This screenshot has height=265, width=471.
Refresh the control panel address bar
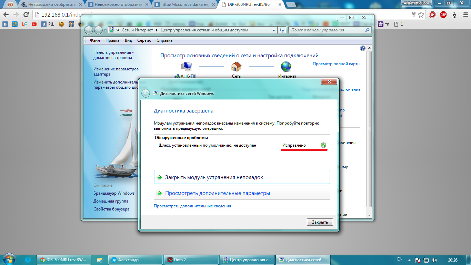coord(282,30)
